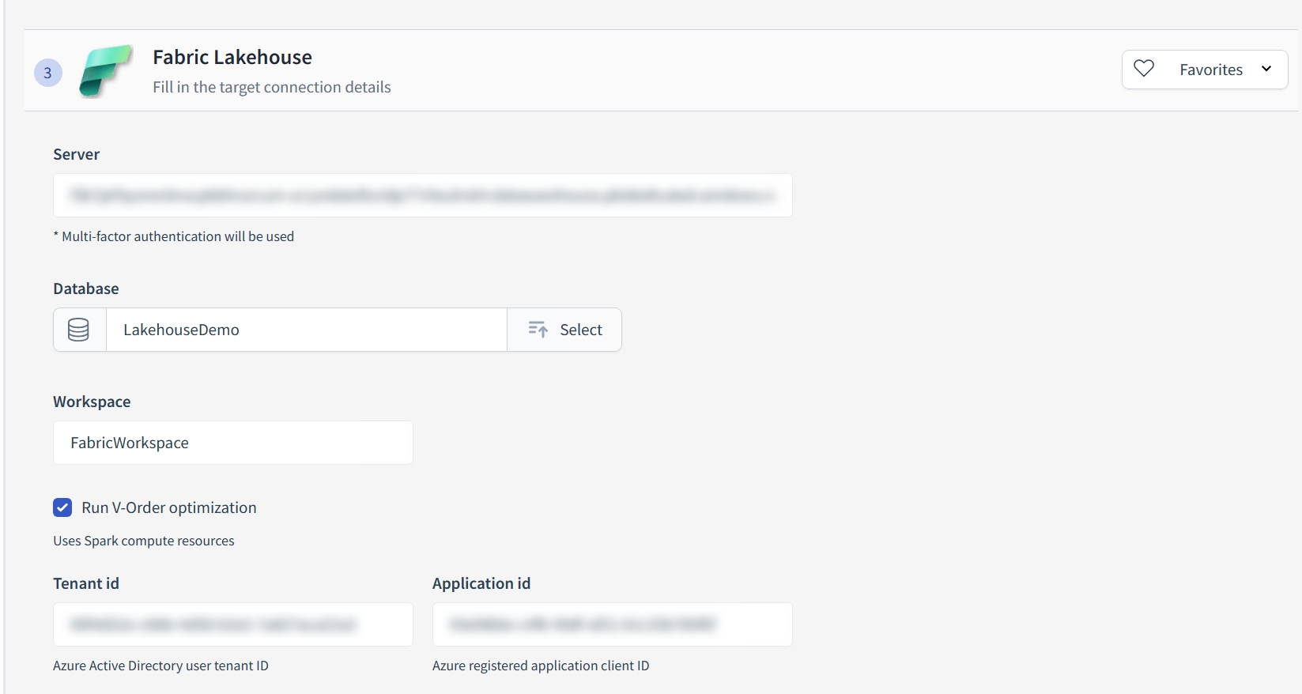Click the Azure registered application client ID hint

tap(541, 666)
